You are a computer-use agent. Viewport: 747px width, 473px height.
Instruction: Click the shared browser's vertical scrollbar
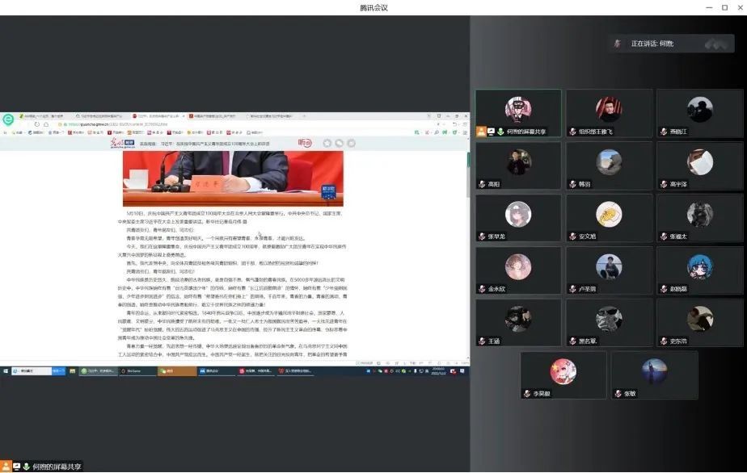point(467,174)
